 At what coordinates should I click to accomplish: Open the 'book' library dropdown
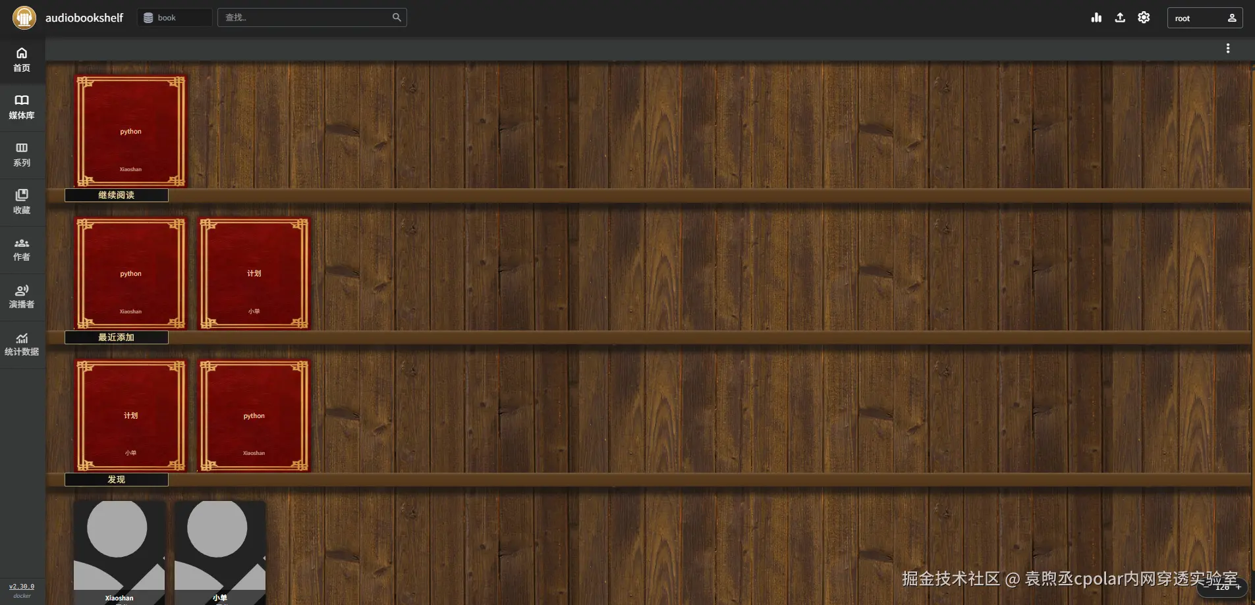(x=175, y=18)
